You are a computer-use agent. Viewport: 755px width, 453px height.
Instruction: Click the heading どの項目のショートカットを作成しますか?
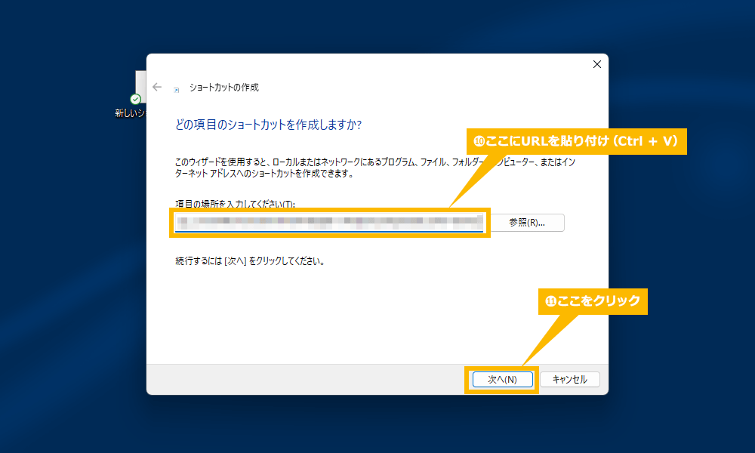coord(268,125)
